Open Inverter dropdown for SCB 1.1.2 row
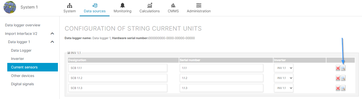This screenshot has width=362, height=99. [x=284, y=78]
